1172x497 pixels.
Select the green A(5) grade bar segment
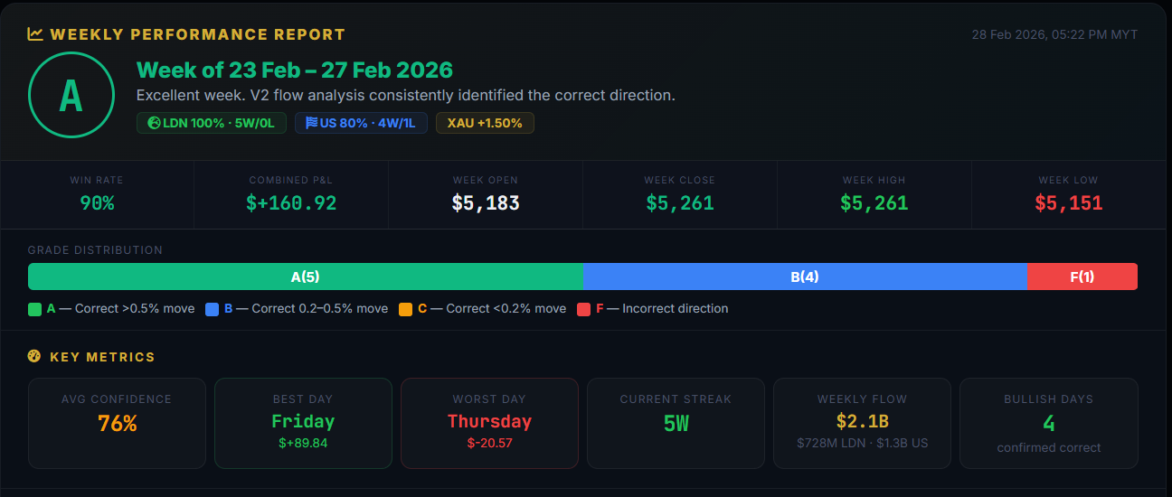306,277
